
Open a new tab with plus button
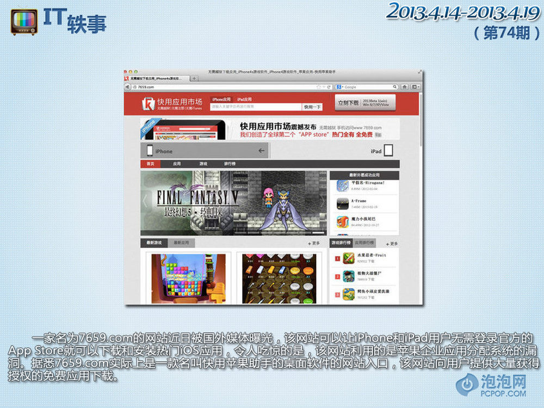[194, 79]
